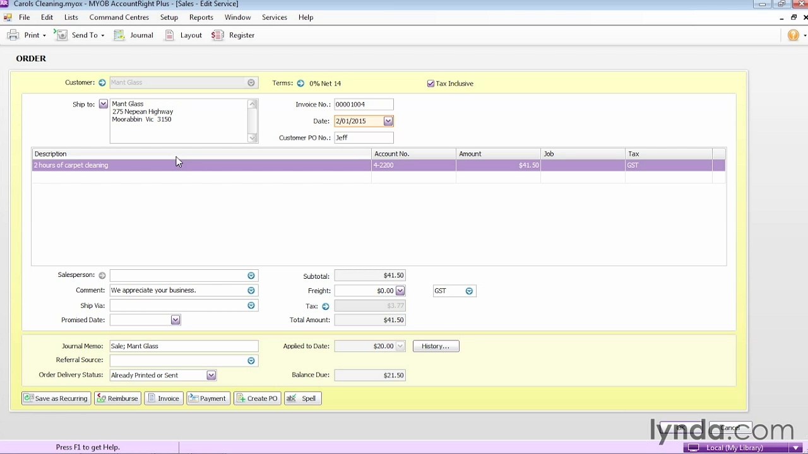This screenshot has height=454, width=808.
Task: Click the $41.50 line amount cell
Action: (498, 165)
